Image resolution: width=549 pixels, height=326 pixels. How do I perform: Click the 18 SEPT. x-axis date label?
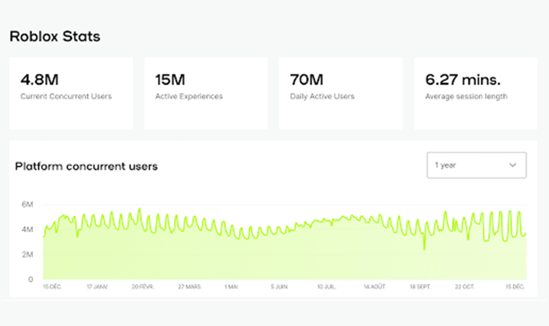coord(420,287)
